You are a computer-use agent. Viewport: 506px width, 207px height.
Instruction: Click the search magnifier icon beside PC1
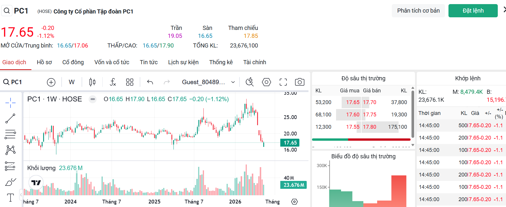click(x=6, y=11)
